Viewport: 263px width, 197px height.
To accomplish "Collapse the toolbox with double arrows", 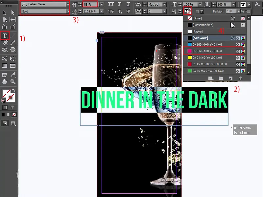I will click(2, 2).
